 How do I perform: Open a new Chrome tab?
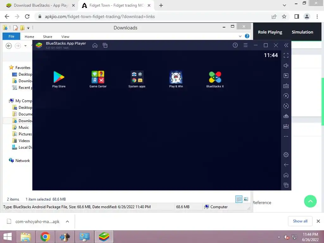(x=161, y=6)
